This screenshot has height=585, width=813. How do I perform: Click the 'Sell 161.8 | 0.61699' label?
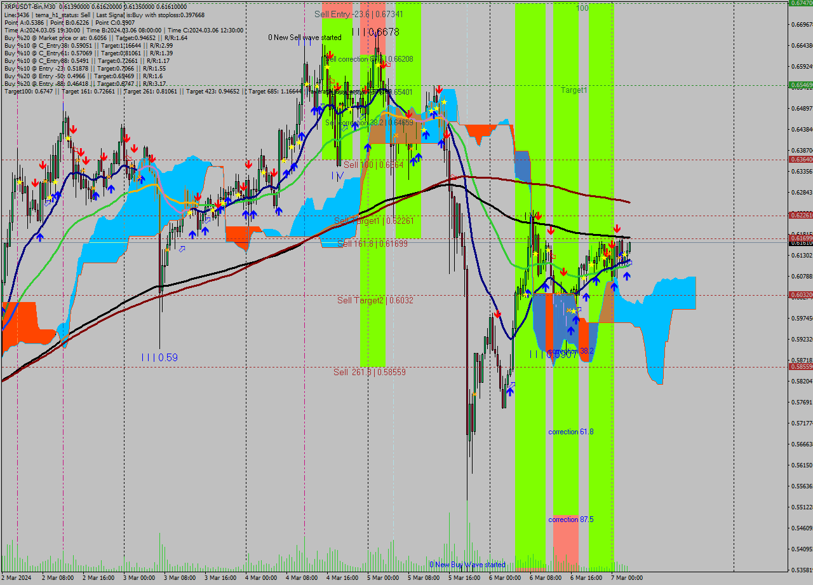pyautogui.click(x=372, y=244)
